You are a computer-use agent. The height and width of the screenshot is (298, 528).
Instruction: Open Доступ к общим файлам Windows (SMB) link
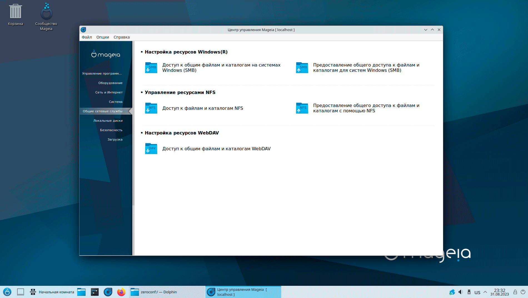pyautogui.click(x=221, y=68)
